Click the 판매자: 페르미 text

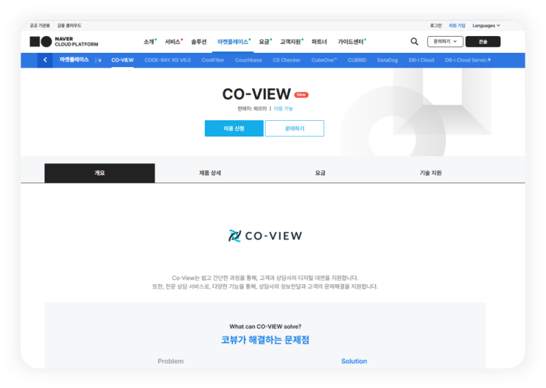[x=252, y=109]
